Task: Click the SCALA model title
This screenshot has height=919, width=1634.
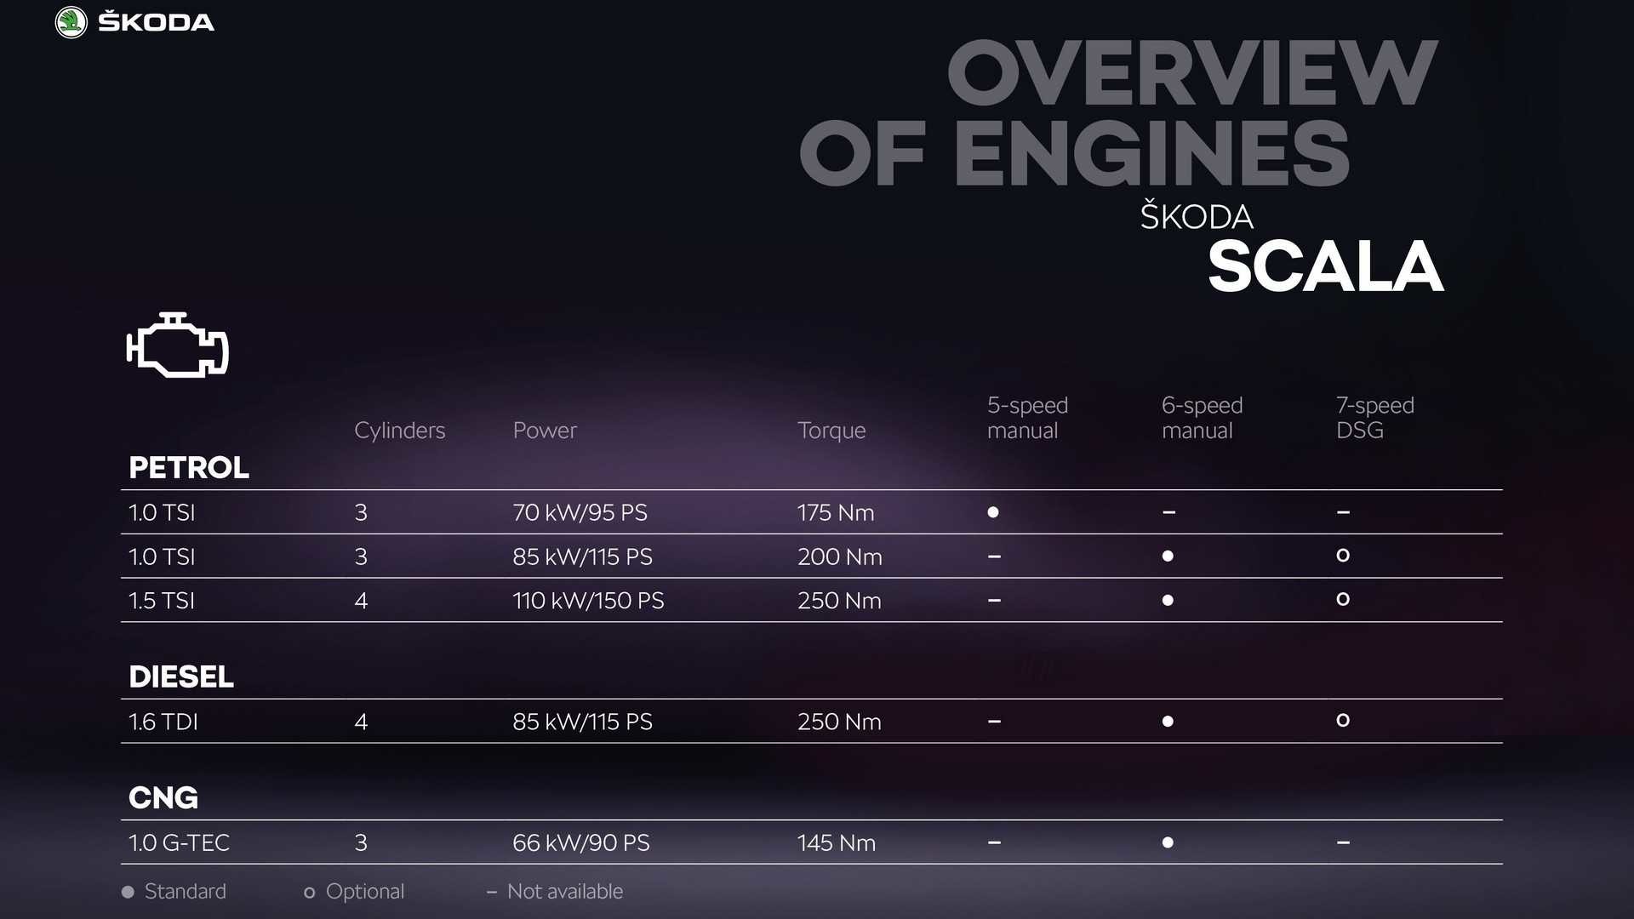Action: [1326, 266]
